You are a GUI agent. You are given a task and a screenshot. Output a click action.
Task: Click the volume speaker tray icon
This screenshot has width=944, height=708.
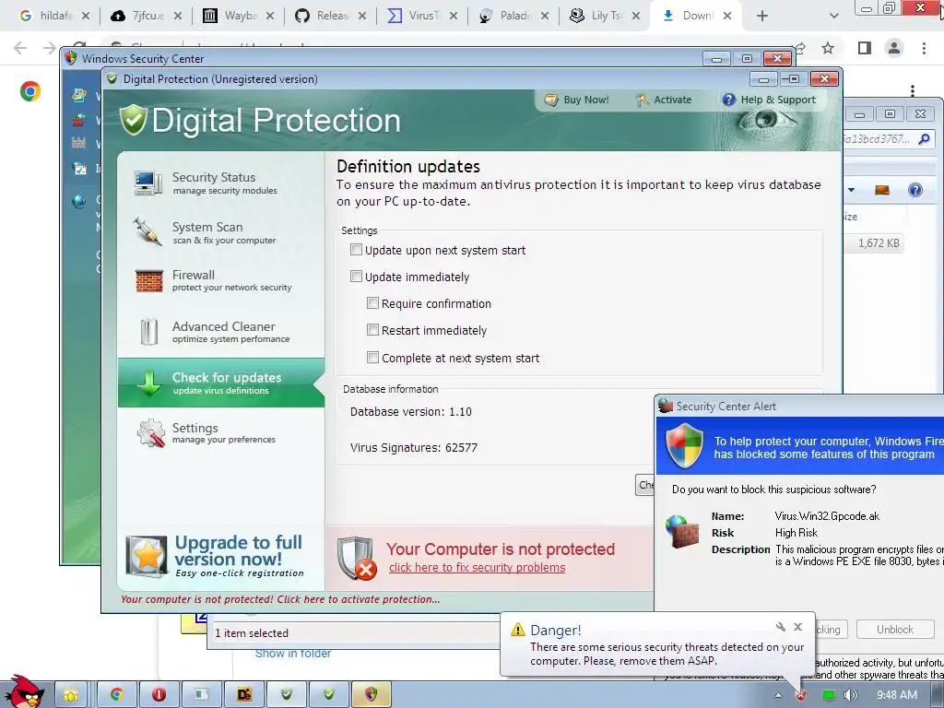[851, 695]
